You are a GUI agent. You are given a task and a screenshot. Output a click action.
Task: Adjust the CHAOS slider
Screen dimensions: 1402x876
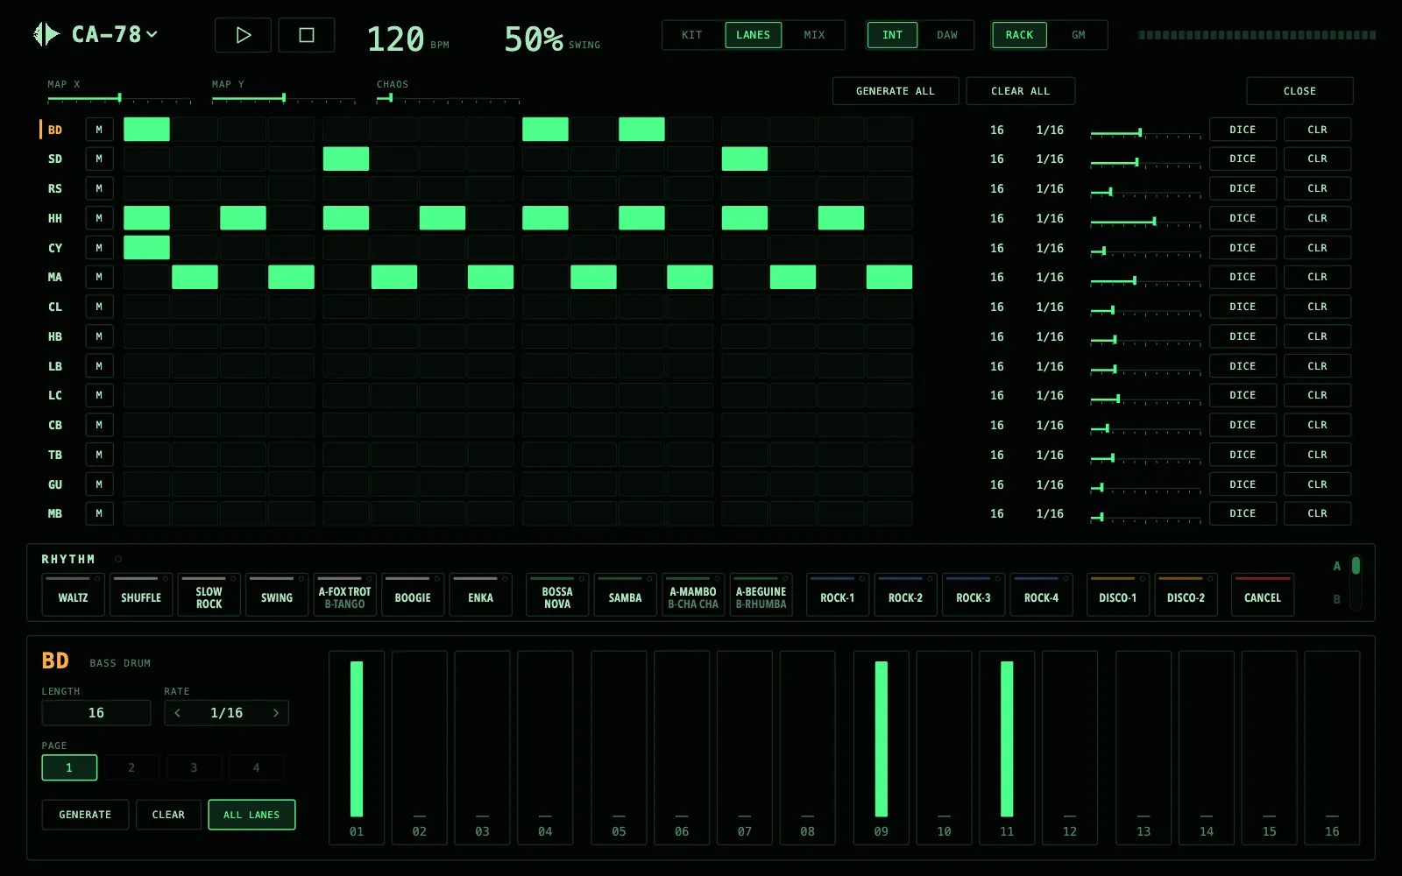447,98
